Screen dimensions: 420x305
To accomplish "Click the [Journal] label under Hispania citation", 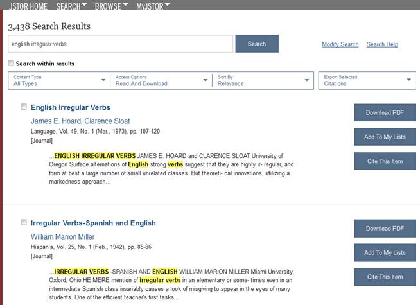I will (42, 256).
